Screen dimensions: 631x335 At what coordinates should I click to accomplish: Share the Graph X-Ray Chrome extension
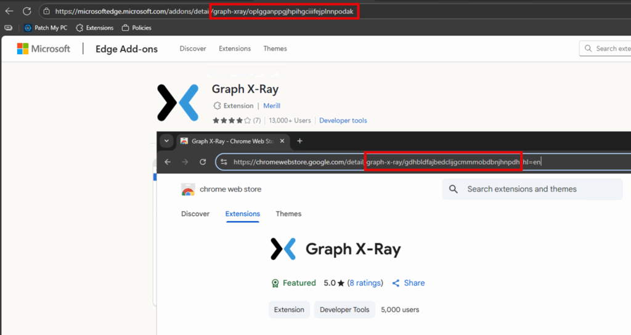point(409,283)
